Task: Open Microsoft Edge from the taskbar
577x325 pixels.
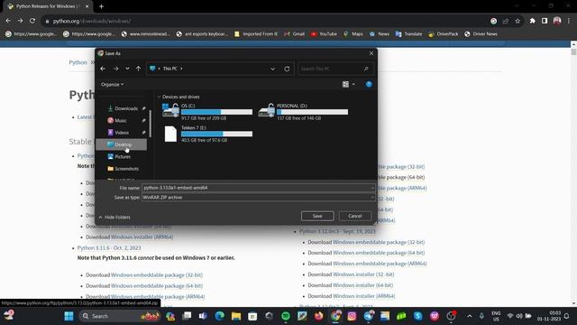Action: (x=220, y=316)
